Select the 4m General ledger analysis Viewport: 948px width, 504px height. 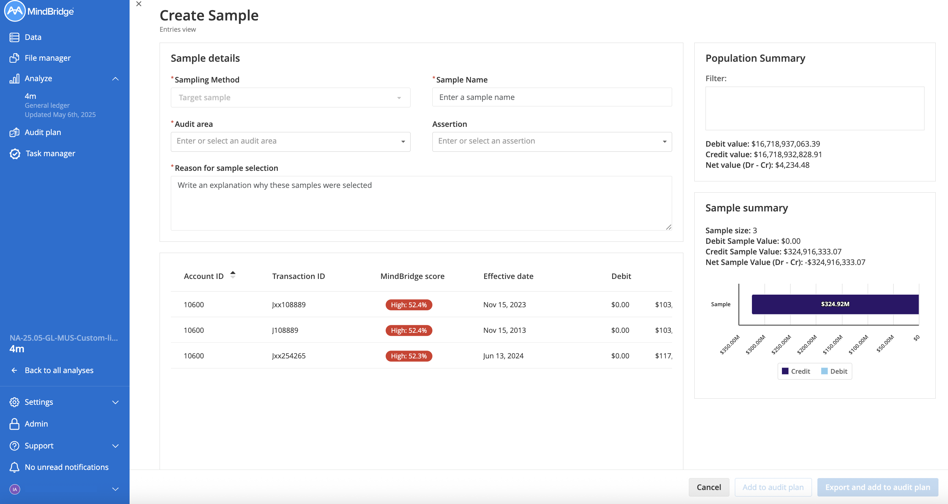point(47,105)
